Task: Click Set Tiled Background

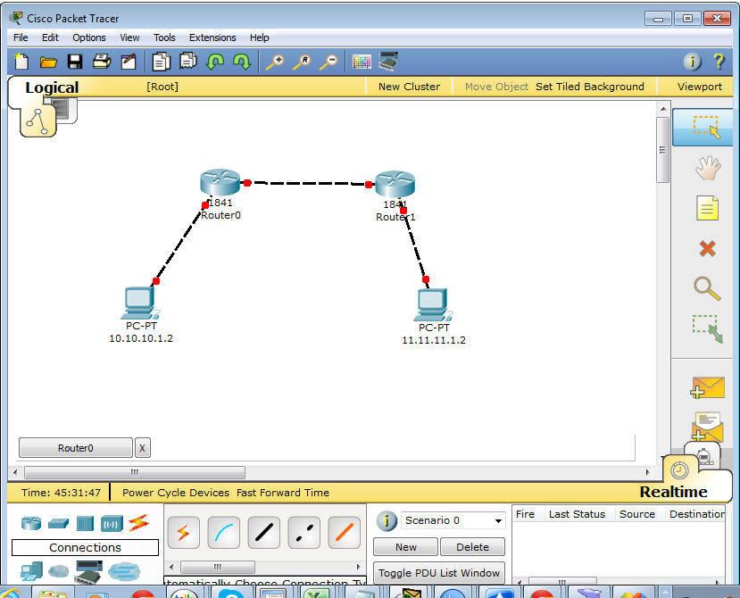Action: [x=589, y=87]
